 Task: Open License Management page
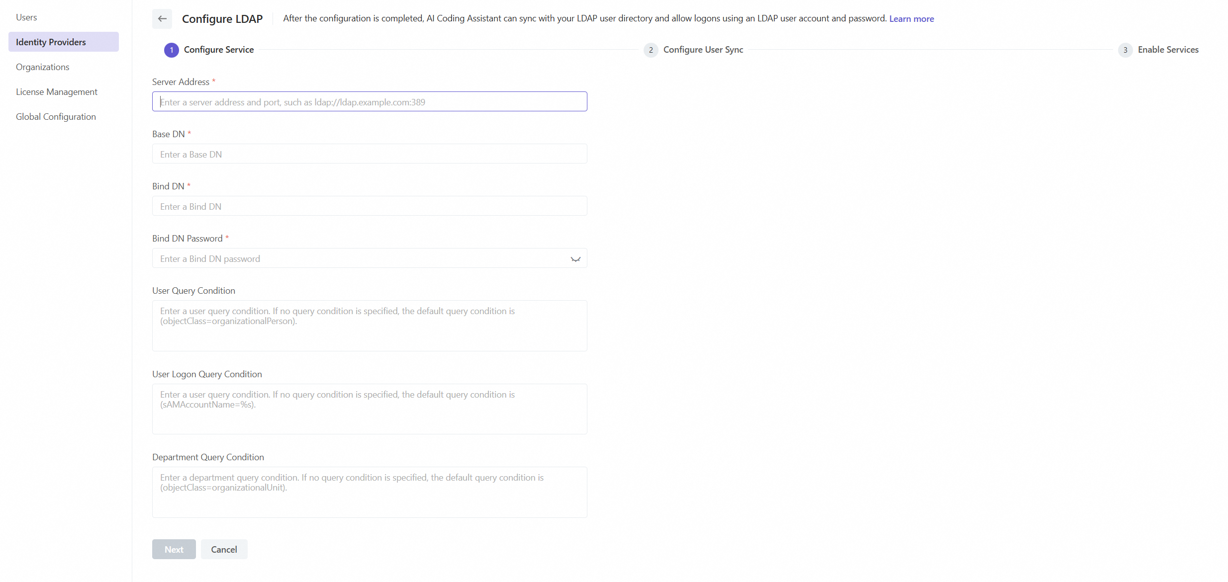tap(57, 92)
